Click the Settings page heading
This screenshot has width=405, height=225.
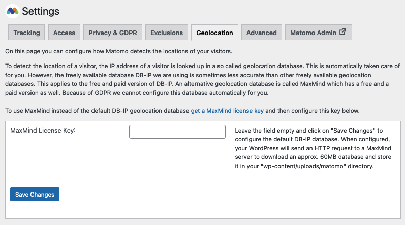pos(41,11)
